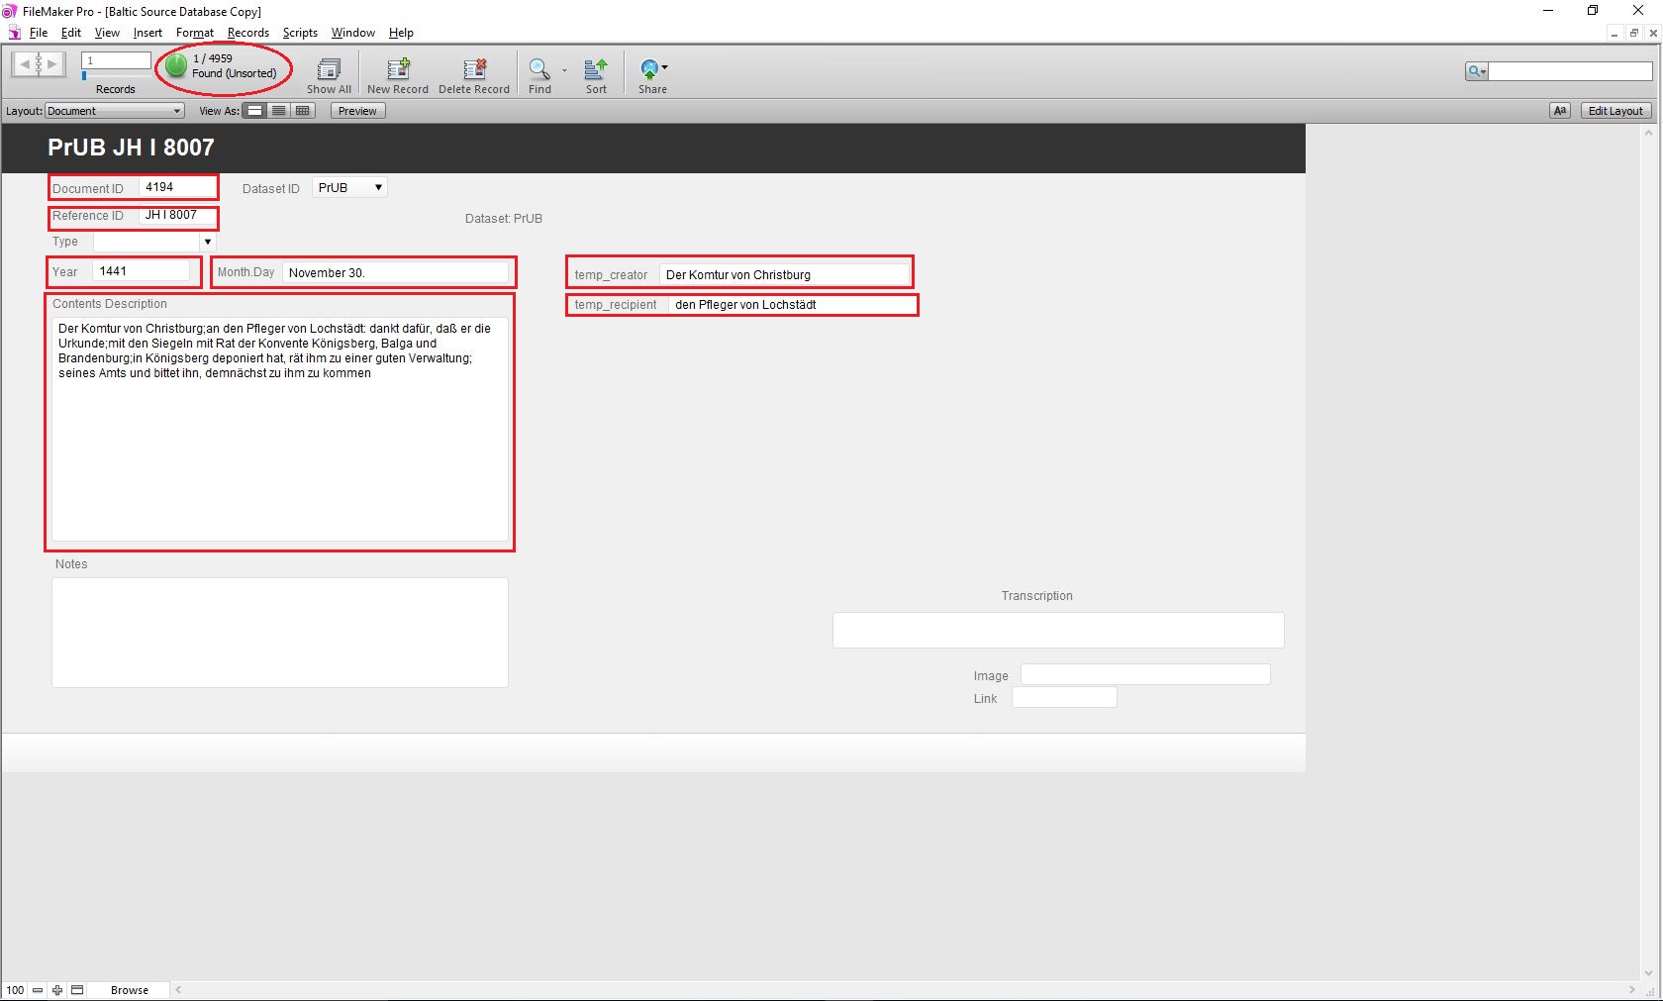Screen dimensions: 1663x1001
Task: Open the Edit menu
Action: pos(71,33)
